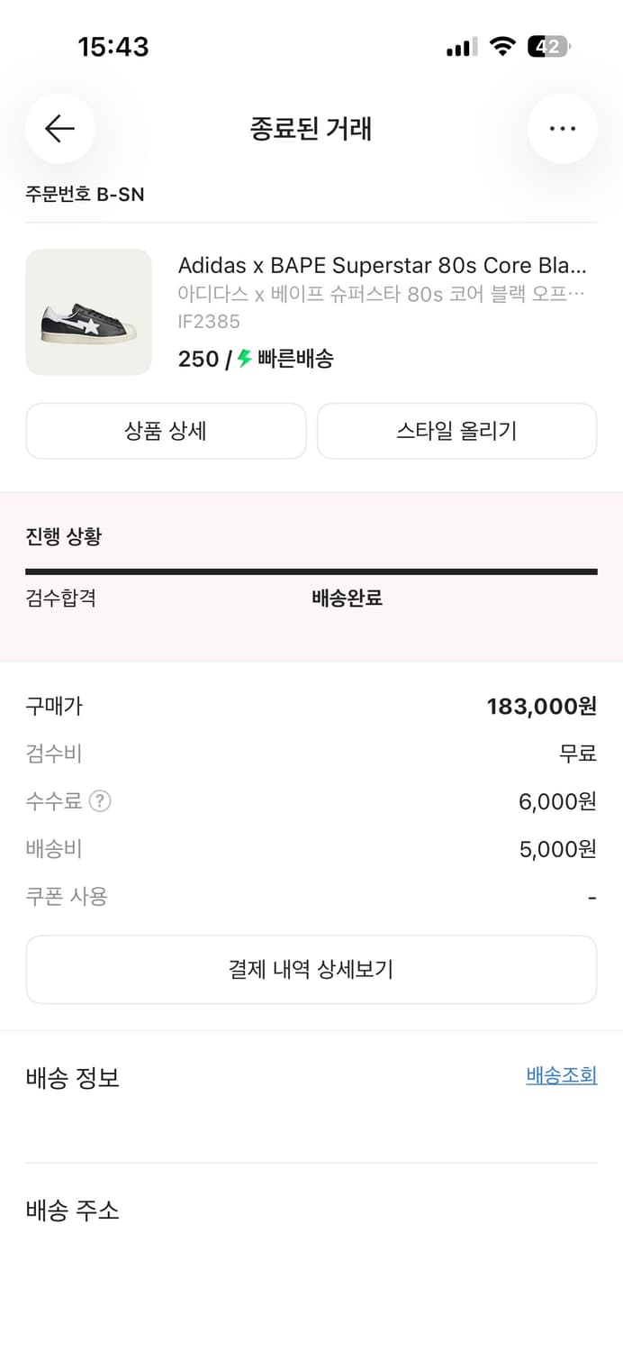Tap the Wi-Fi indicator in the status bar

coord(502,46)
